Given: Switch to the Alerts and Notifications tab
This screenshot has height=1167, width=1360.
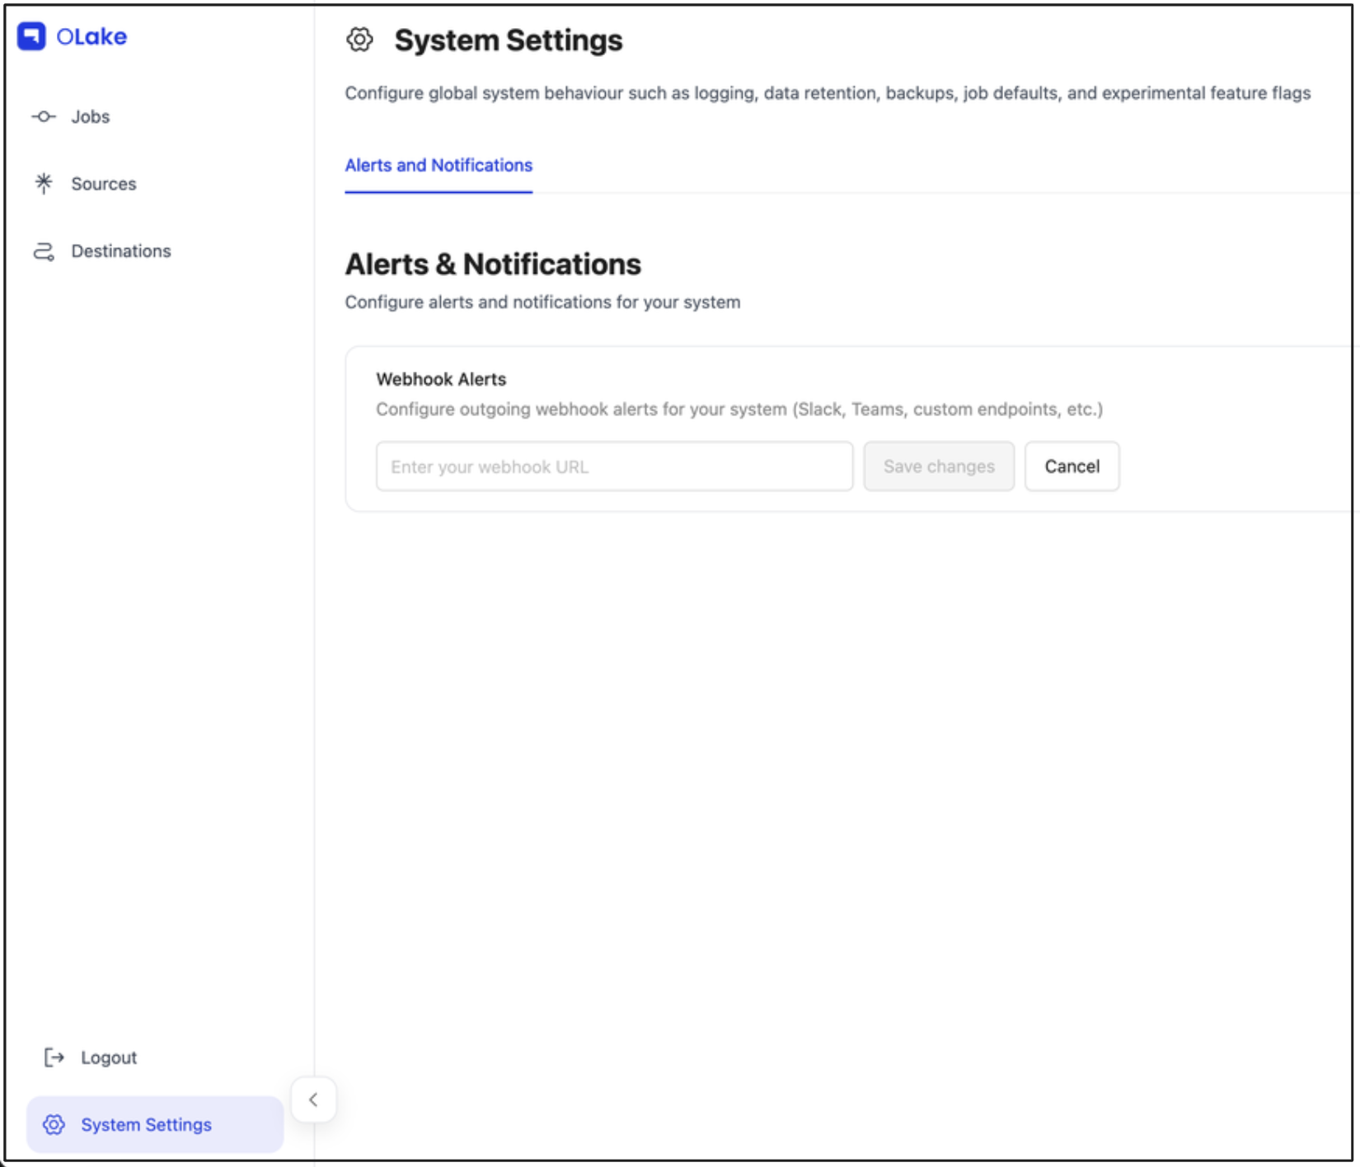Looking at the screenshot, I should [438, 166].
